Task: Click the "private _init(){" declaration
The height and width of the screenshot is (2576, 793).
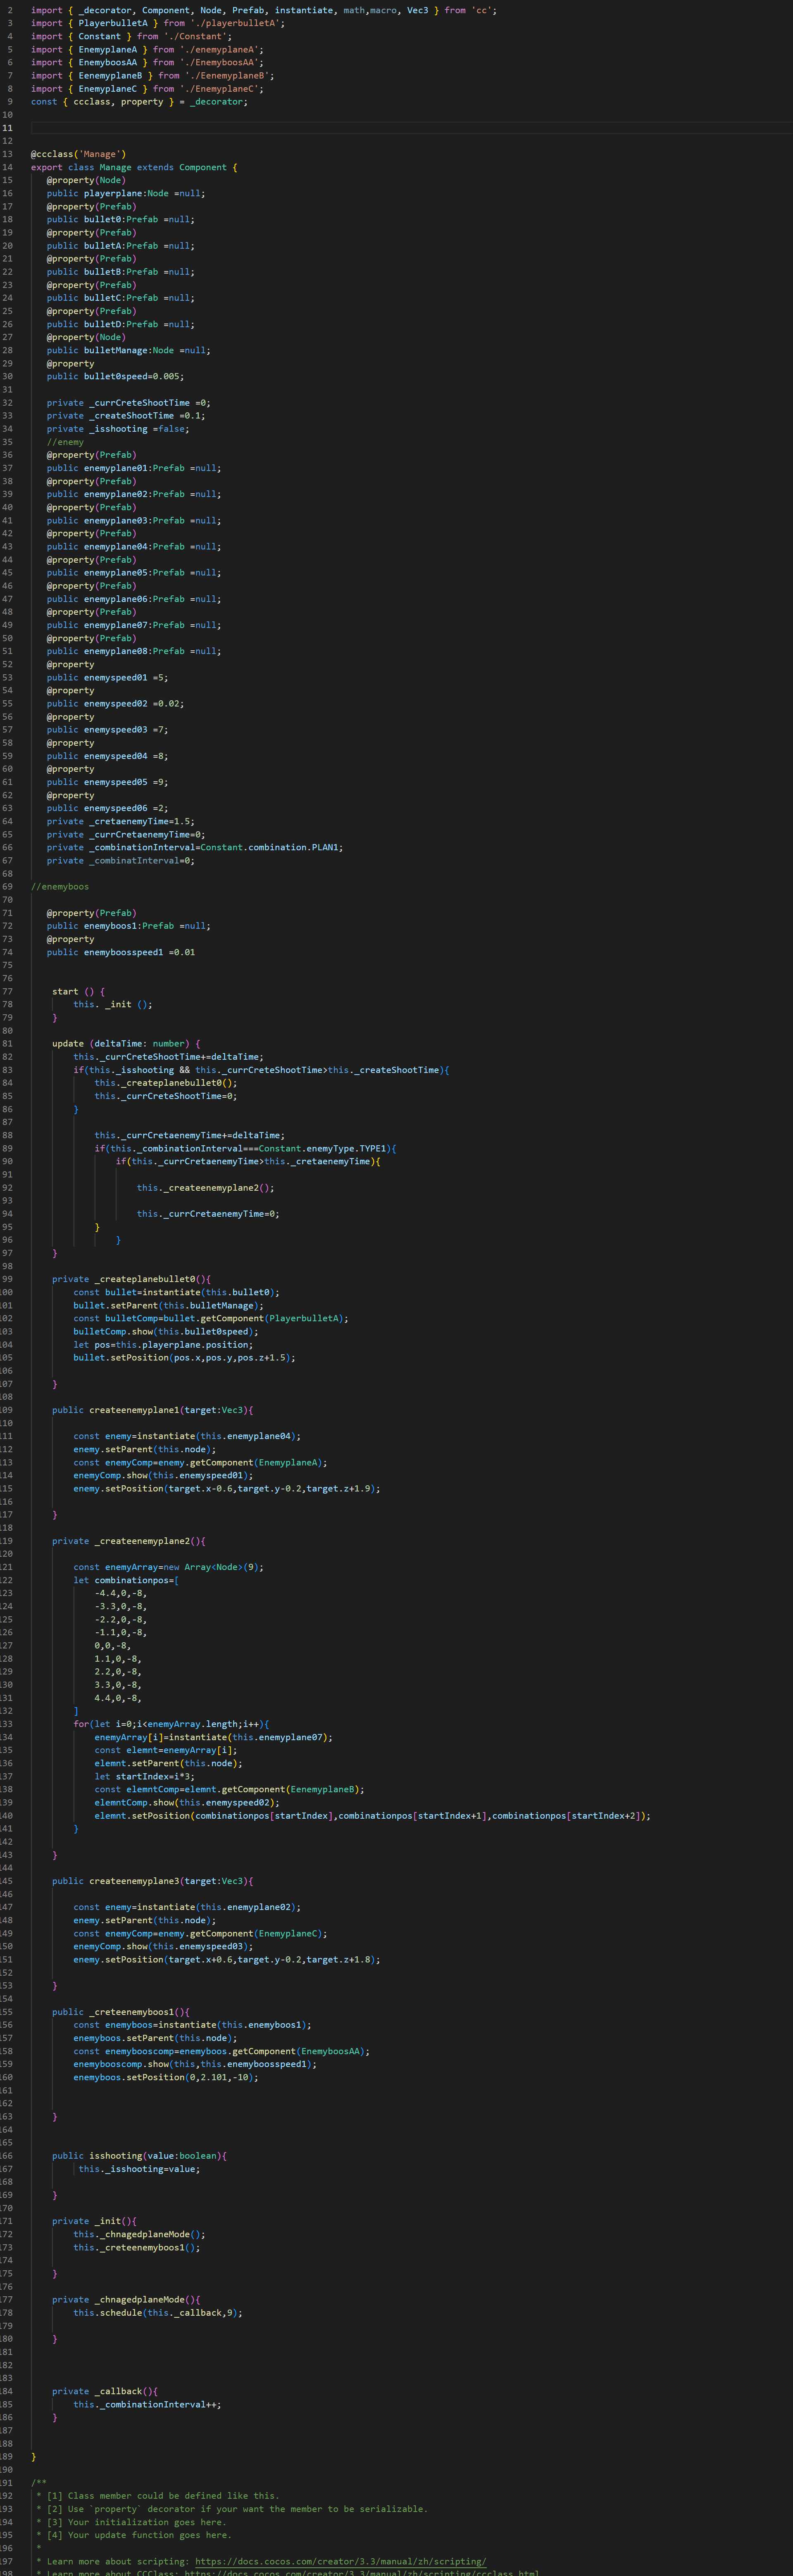Action: click(95, 2221)
